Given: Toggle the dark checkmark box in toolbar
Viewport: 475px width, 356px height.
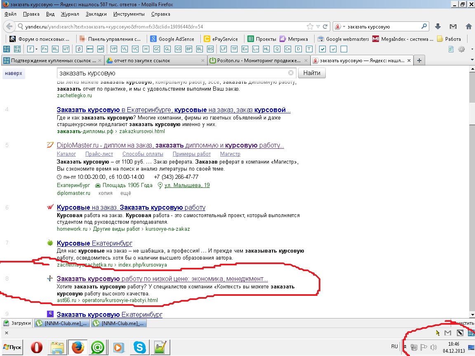Looking at the screenshot, I should (x=322, y=49).
